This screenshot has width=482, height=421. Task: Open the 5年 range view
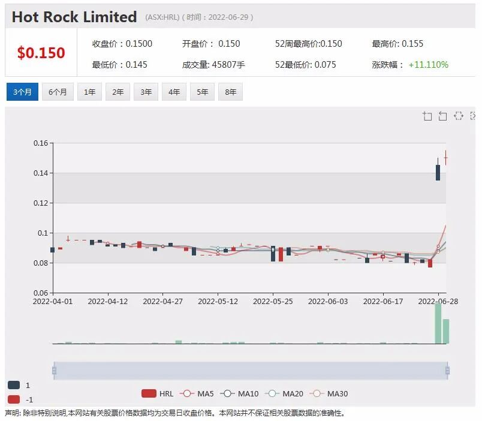coord(202,92)
